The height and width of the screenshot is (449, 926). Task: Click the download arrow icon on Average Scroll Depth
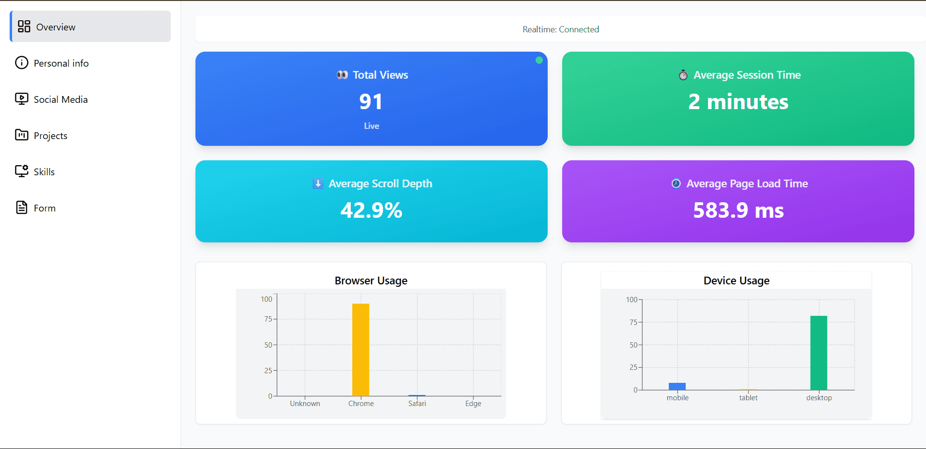click(318, 183)
